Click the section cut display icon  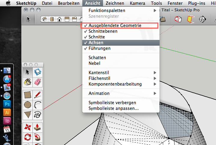(202, 19)
